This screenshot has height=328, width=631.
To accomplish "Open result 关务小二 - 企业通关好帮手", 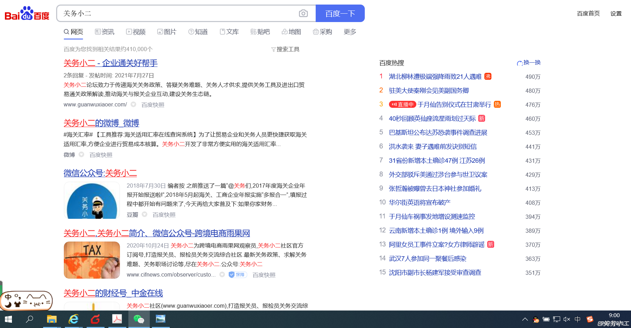I will (110, 63).
